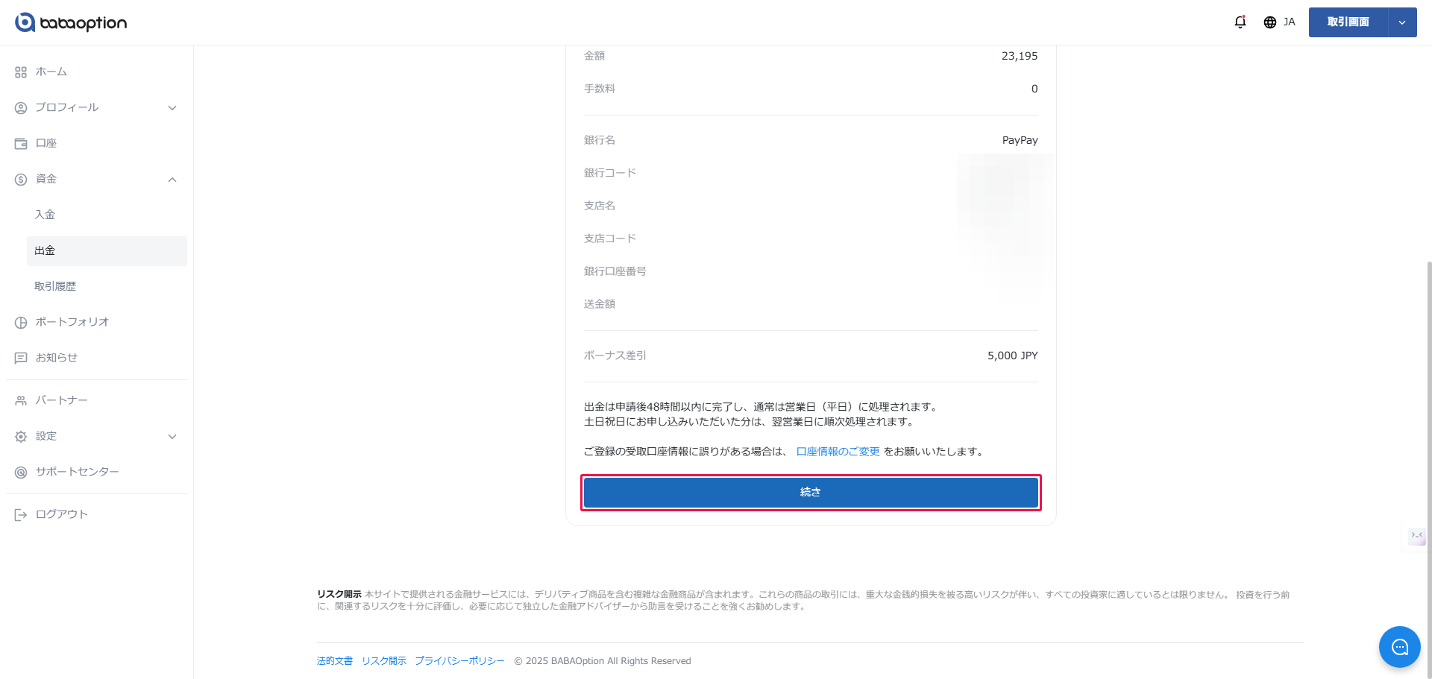Open the live chat bubble icon

(x=1399, y=647)
